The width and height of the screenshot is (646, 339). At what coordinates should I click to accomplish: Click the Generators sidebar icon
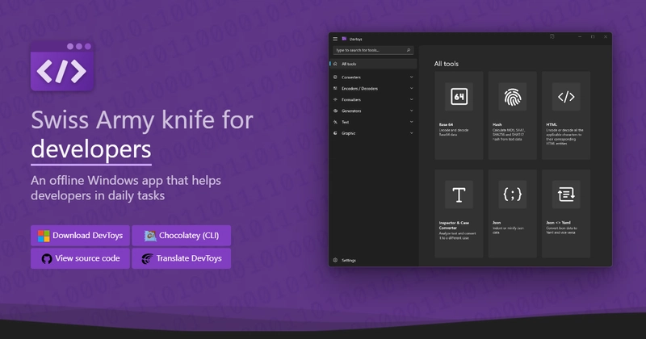pyautogui.click(x=335, y=111)
